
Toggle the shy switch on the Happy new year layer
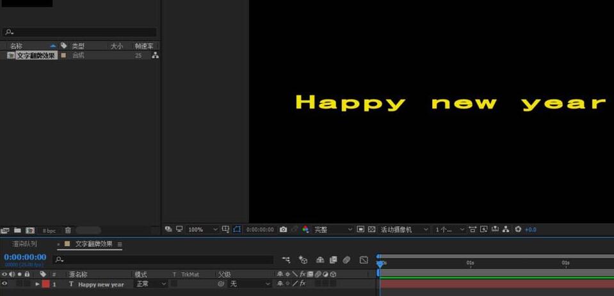(280, 284)
